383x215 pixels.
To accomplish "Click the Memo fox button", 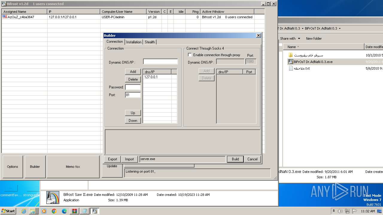I will (73, 167).
